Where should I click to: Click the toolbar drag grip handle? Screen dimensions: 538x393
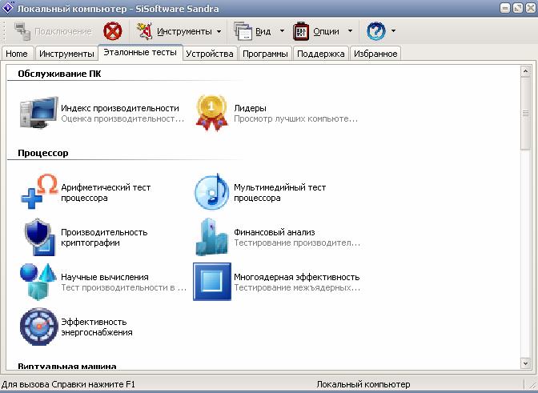(x=5, y=31)
